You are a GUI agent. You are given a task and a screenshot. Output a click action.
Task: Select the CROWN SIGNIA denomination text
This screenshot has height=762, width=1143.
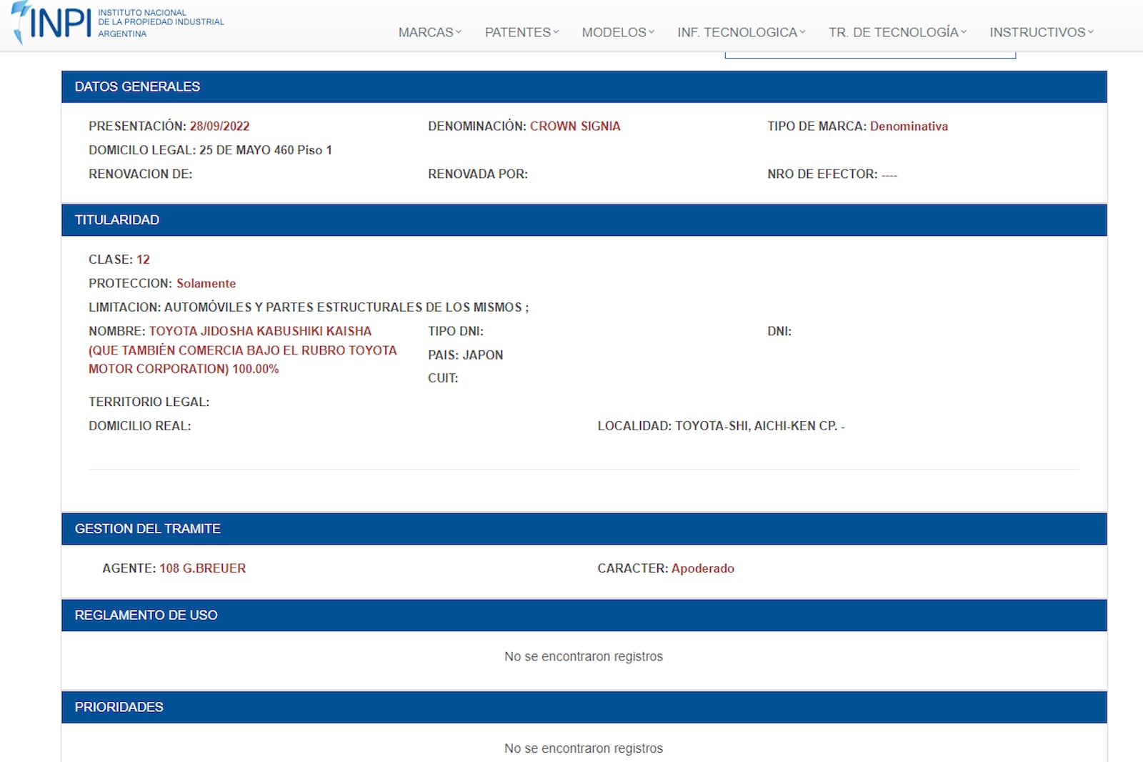(x=575, y=126)
